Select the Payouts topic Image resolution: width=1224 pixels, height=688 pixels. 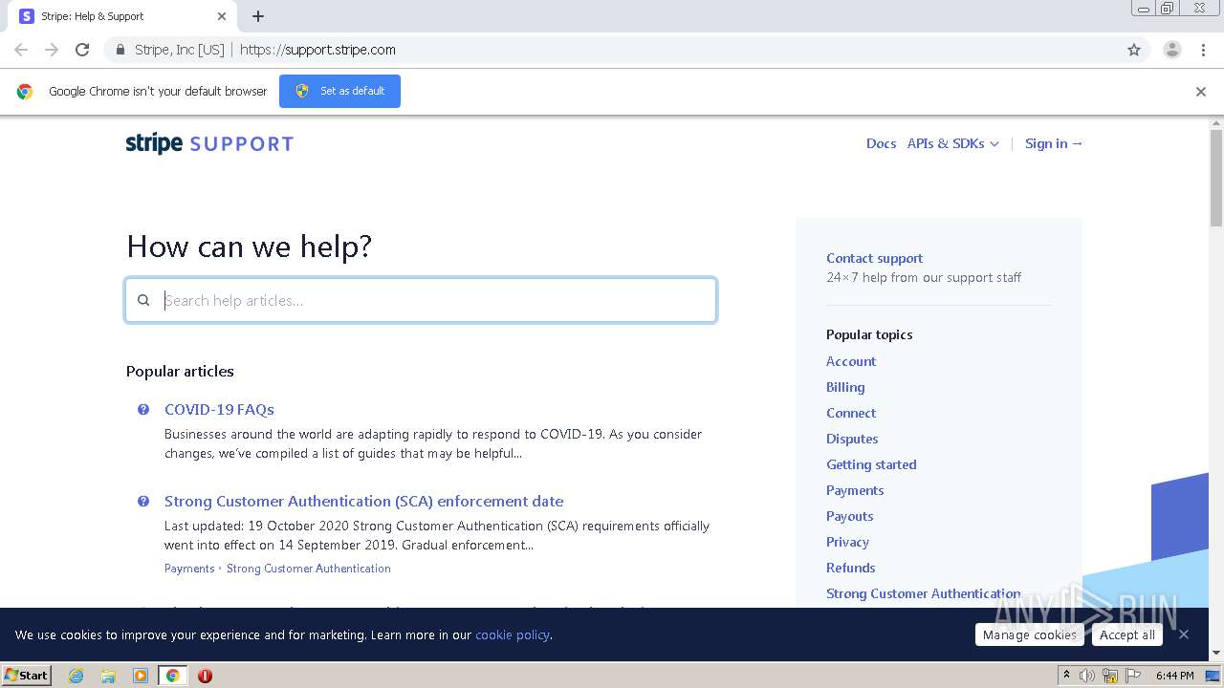coord(850,516)
